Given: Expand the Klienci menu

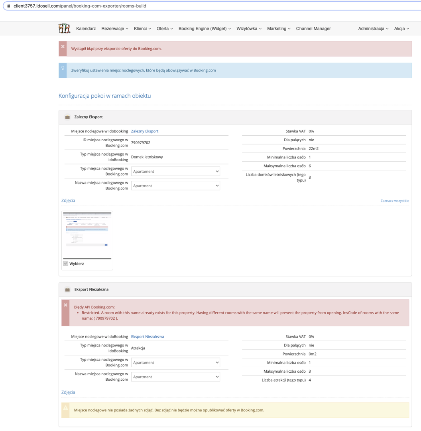Looking at the screenshot, I should tap(143, 29).
